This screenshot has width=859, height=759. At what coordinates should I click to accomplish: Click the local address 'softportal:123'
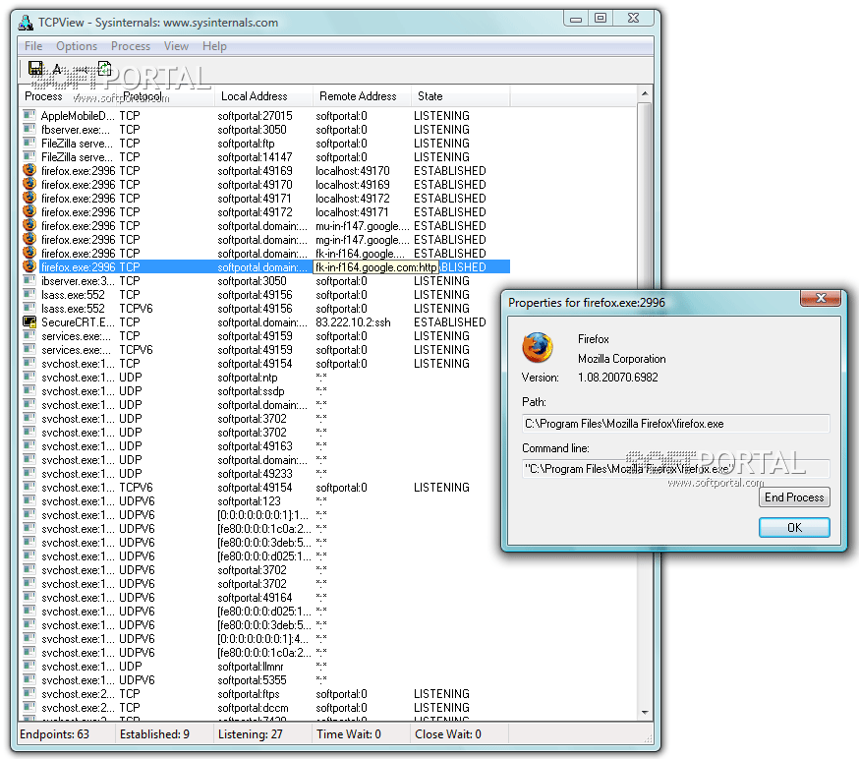point(249,500)
